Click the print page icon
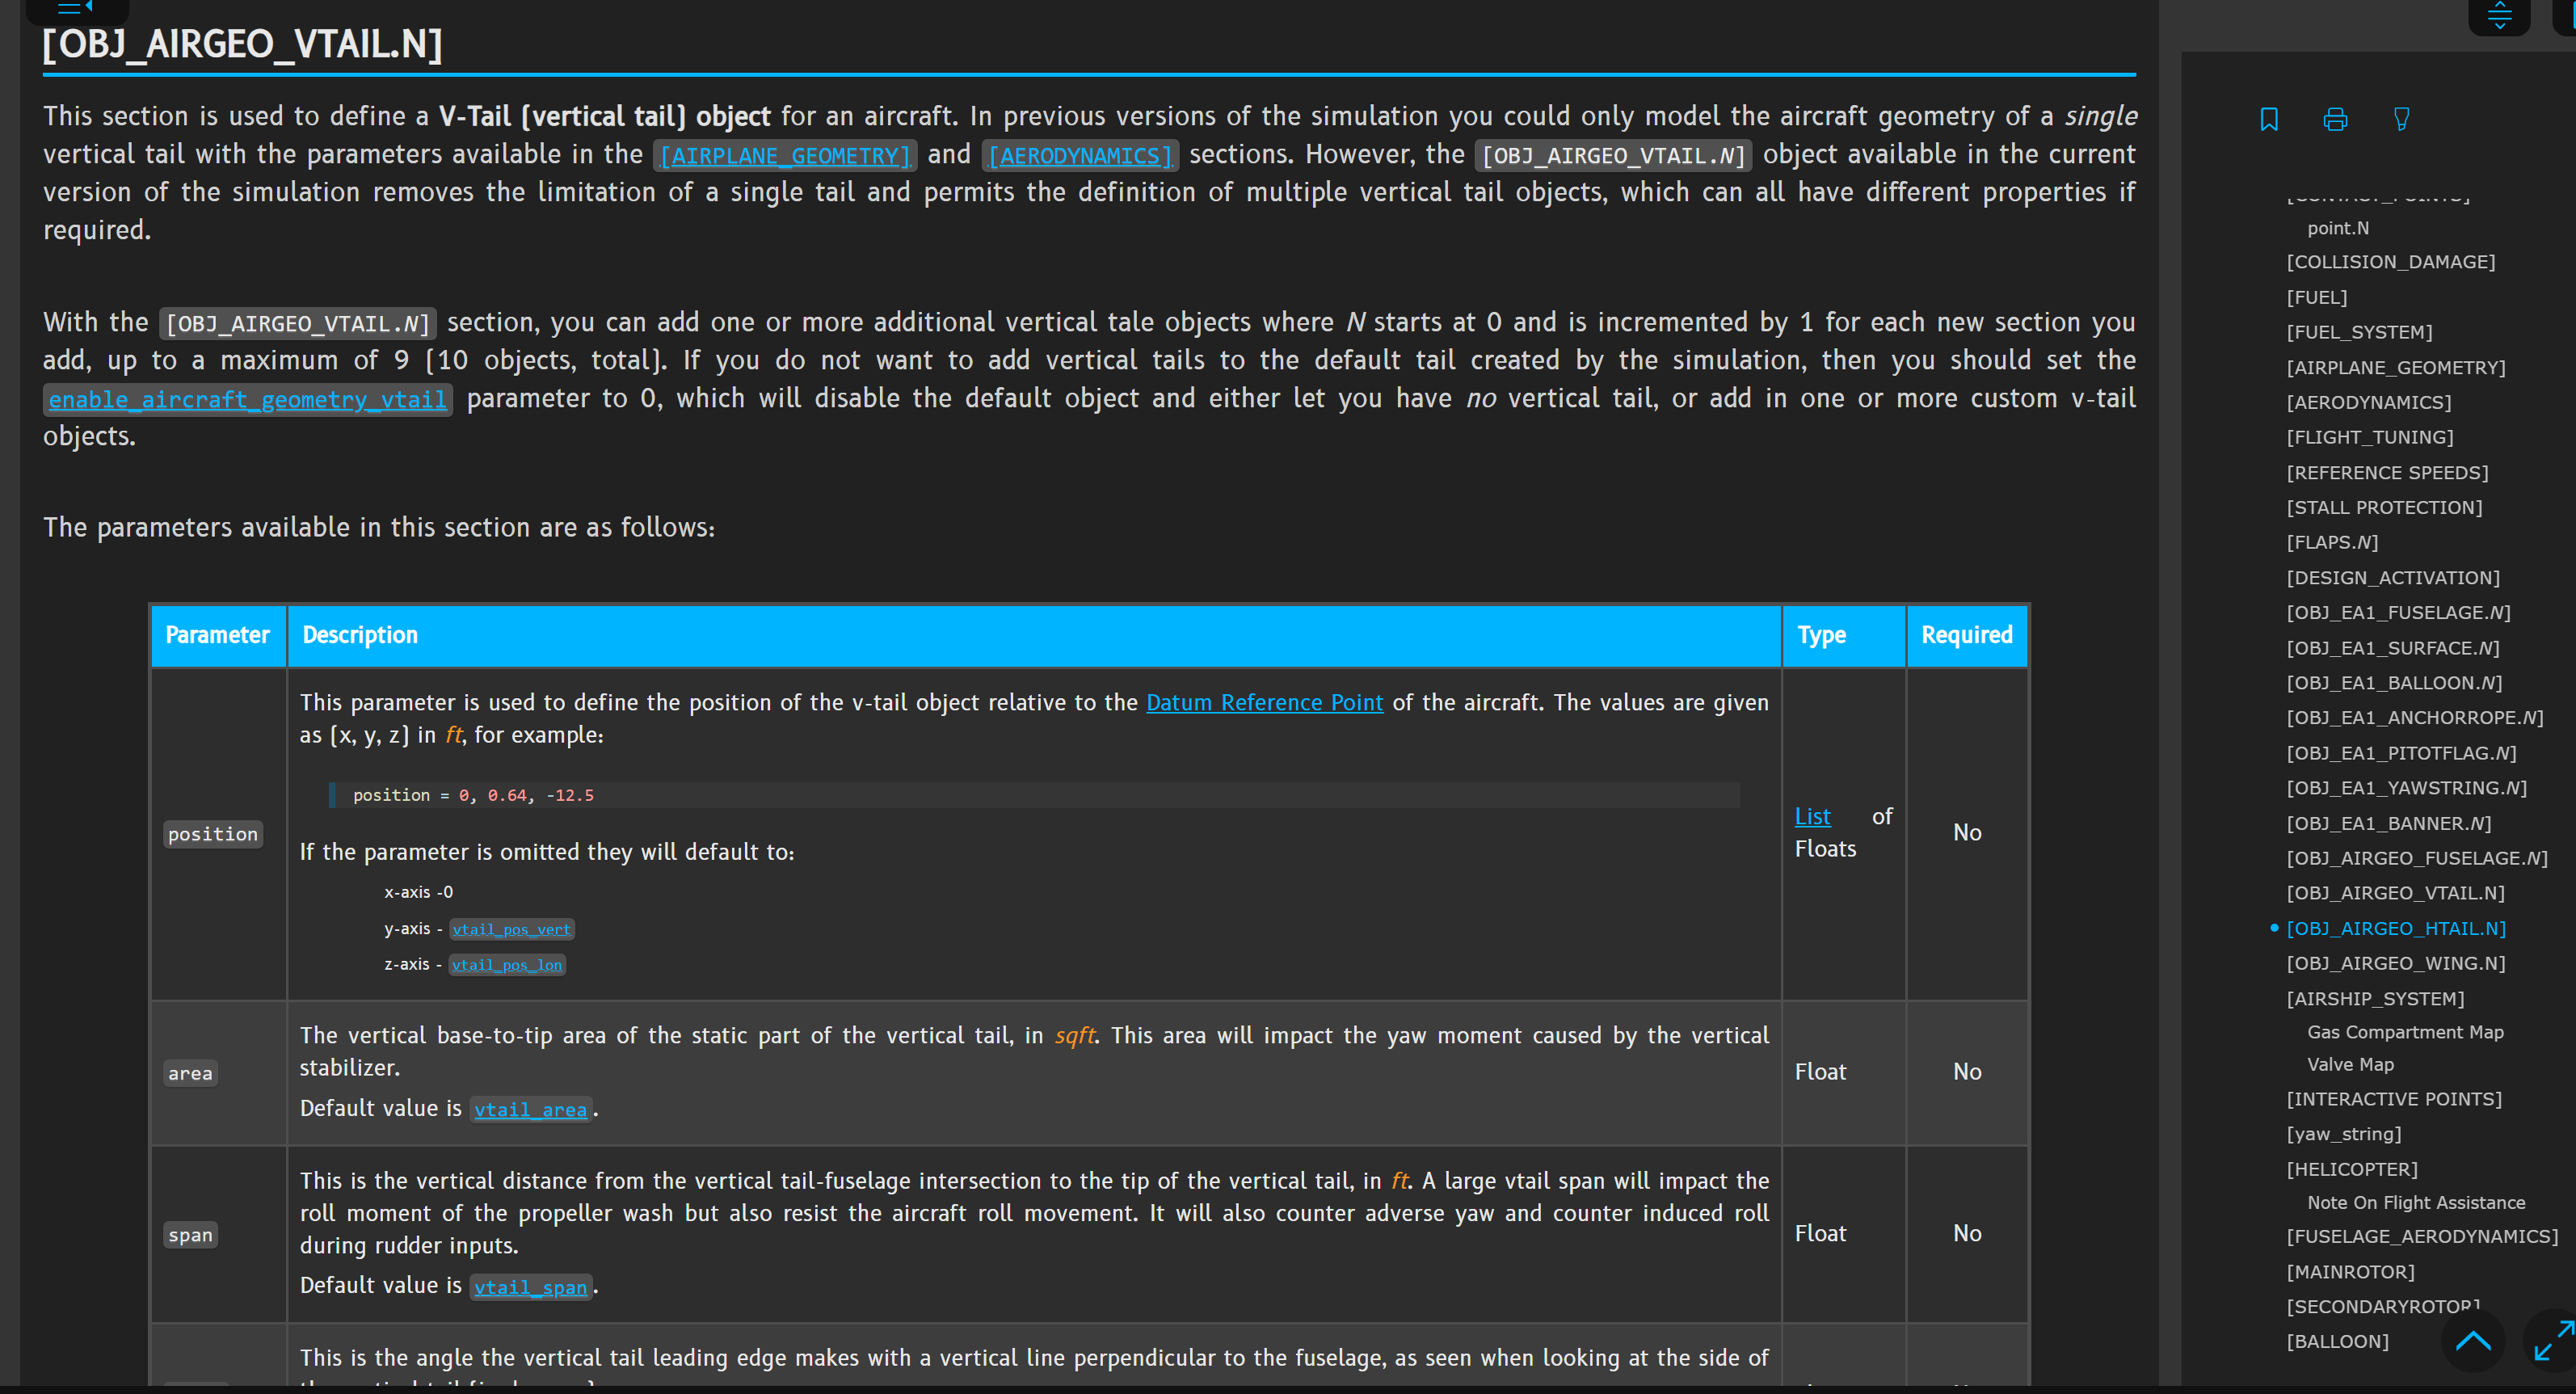Image resolution: width=2576 pixels, height=1394 pixels. coord(2335,119)
